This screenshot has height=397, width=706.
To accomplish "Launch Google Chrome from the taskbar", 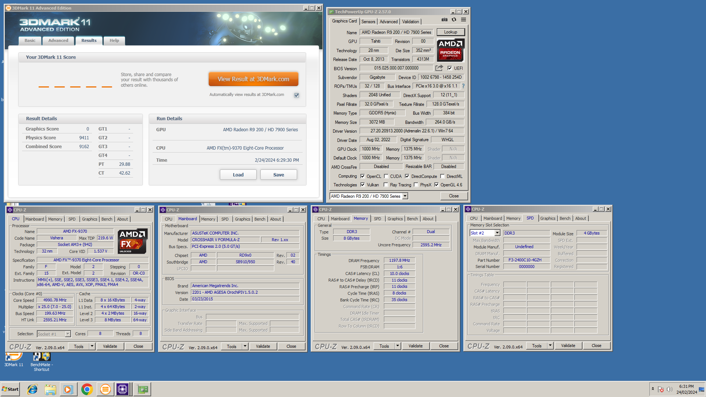I will point(87,389).
